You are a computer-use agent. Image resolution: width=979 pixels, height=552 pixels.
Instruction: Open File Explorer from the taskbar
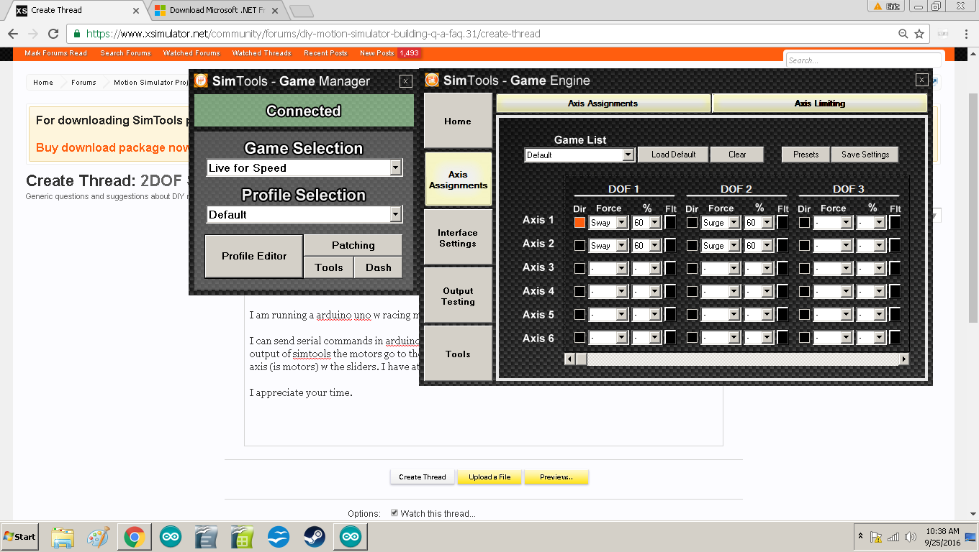click(x=63, y=537)
